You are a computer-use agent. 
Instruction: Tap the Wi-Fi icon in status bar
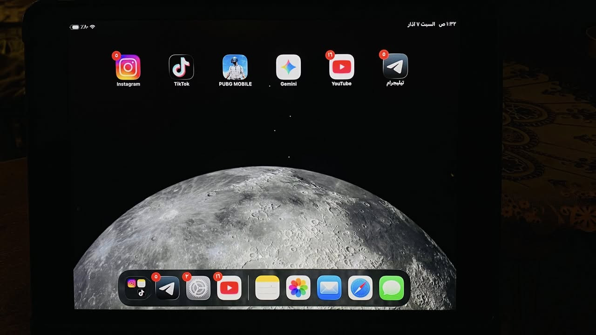[x=93, y=27]
